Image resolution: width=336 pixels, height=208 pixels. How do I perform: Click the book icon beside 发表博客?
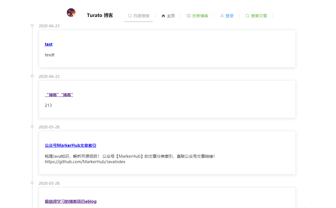click(x=189, y=16)
